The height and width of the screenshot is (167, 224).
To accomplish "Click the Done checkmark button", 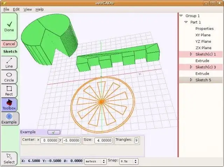I will pos(9,27).
